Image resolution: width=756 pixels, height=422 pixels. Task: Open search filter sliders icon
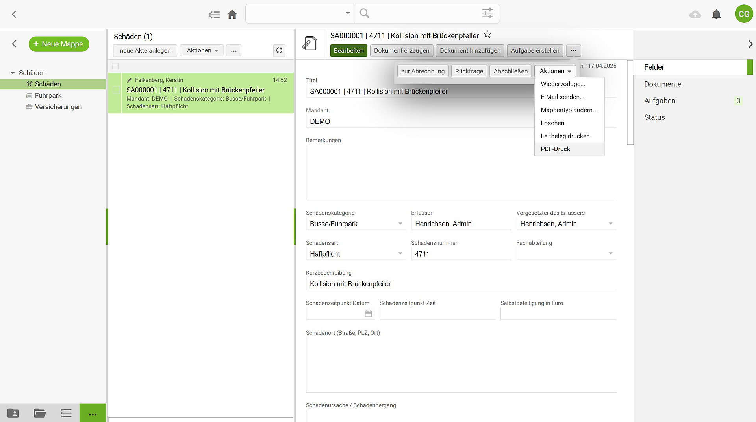tap(487, 13)
